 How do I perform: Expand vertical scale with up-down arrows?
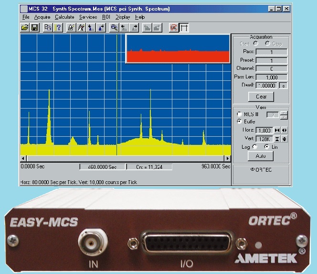(x=284, y=139)
